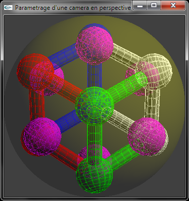Close the Parametrage d'une camera window
189x201 pixels.
pos(173,6)
